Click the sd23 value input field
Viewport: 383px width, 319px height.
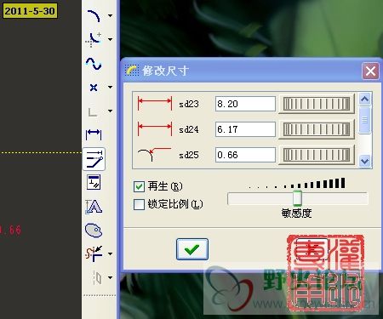(245, 104)
